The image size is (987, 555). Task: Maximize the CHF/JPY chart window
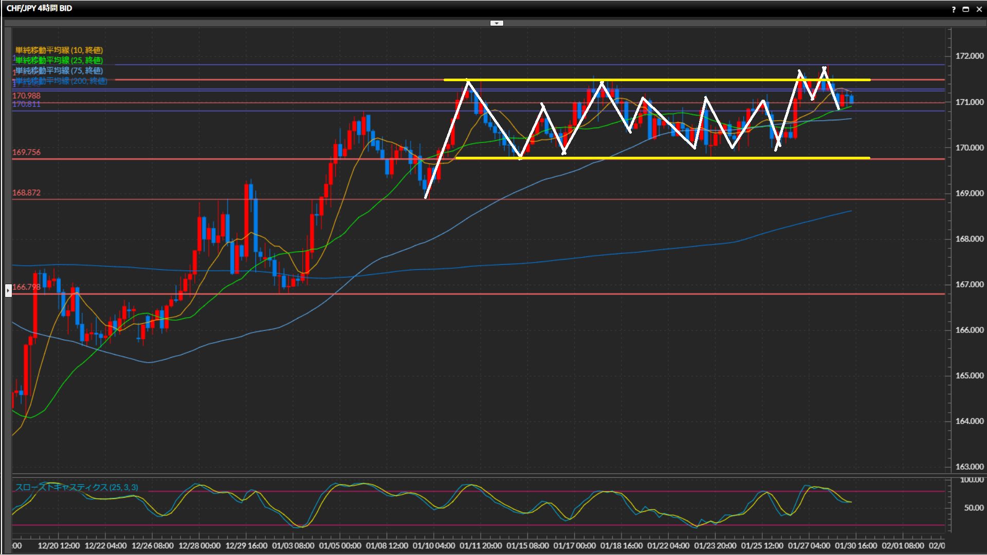point(966,9)
